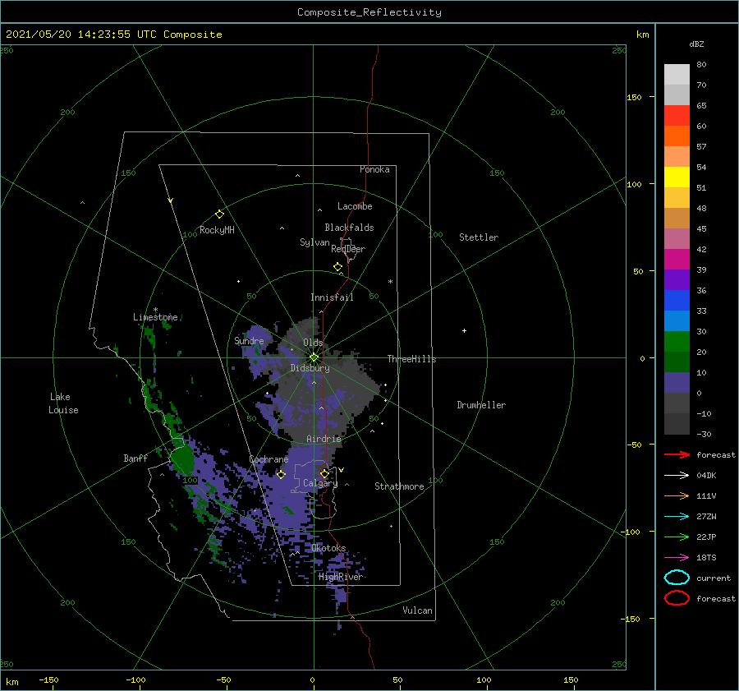Click the white 04DK arrow in legend
739x691 pixels.
(x=677, y=475)
